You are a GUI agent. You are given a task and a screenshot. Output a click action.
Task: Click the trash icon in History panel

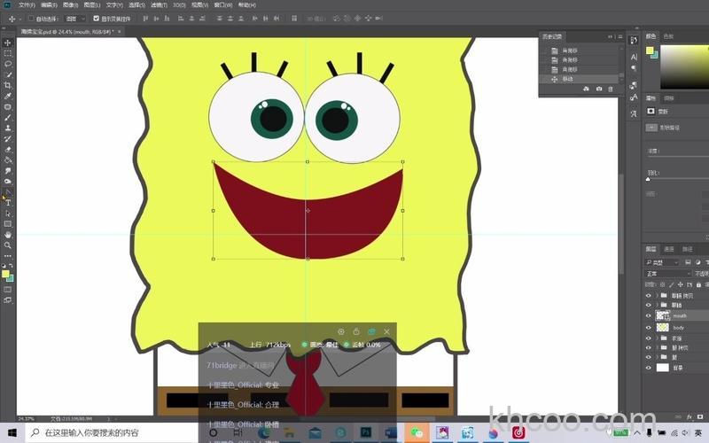[x=612, y=89]
